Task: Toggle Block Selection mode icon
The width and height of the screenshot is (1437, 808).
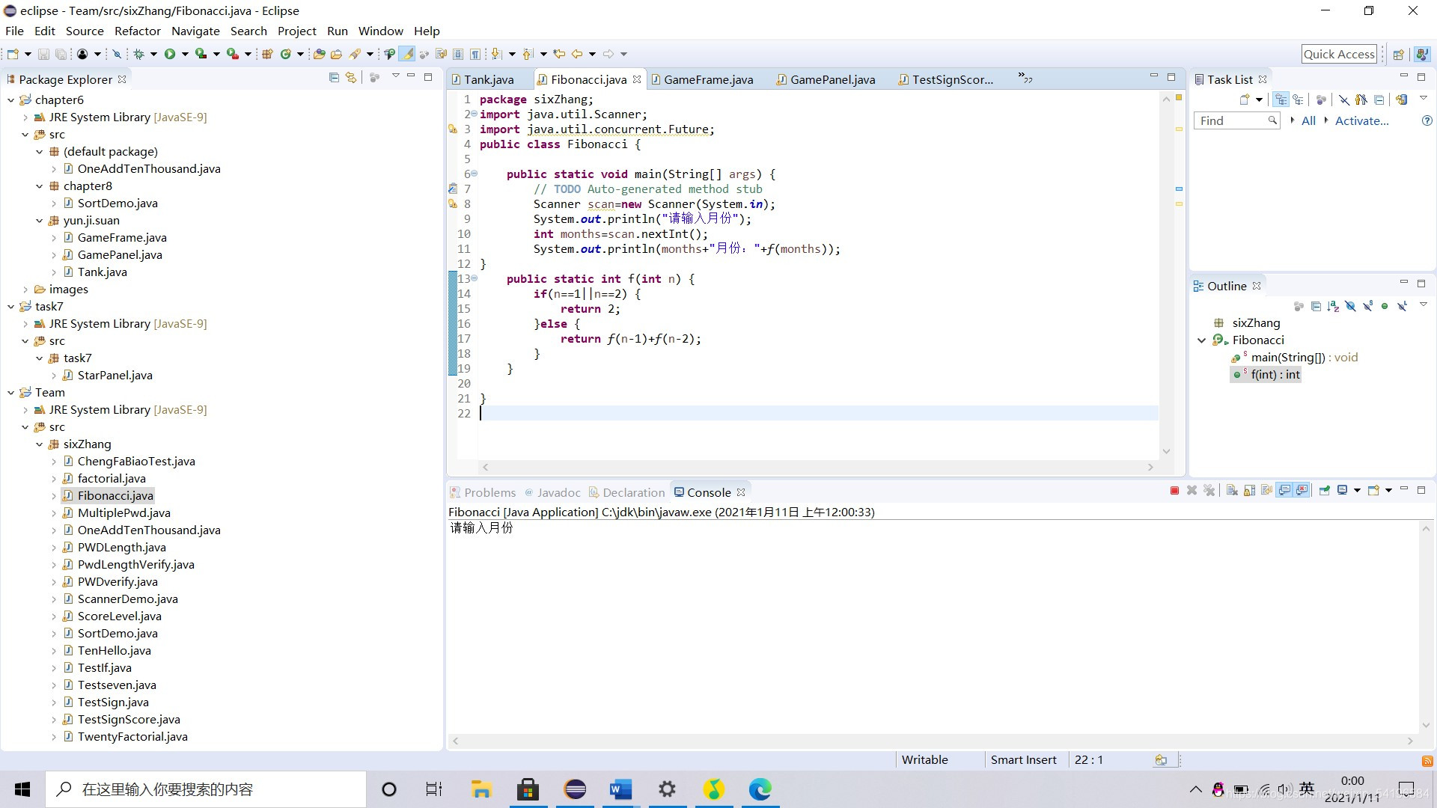Action: pyautogui.click(x=458, y=54)
